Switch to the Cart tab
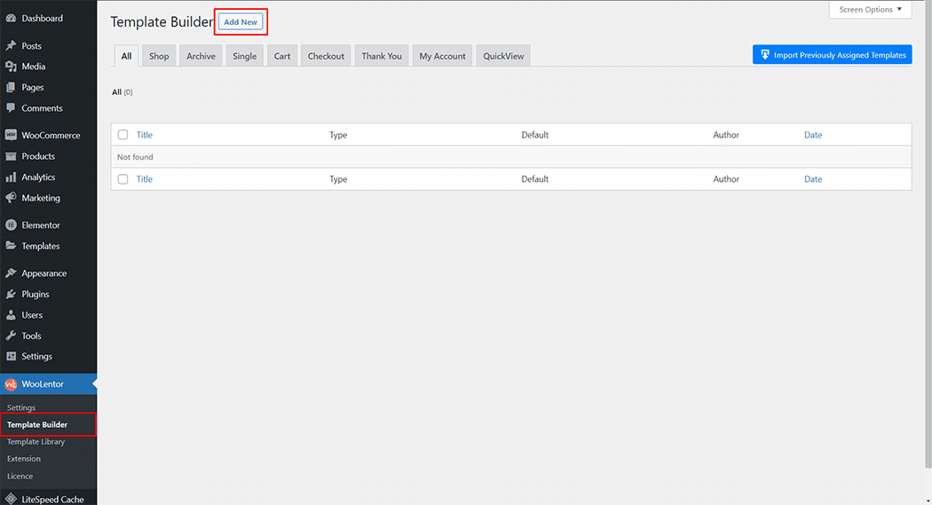This screenshot has width=932, height=505. [x=282, y=56]
